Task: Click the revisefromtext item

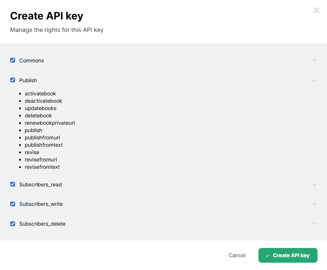Action: 42,167
